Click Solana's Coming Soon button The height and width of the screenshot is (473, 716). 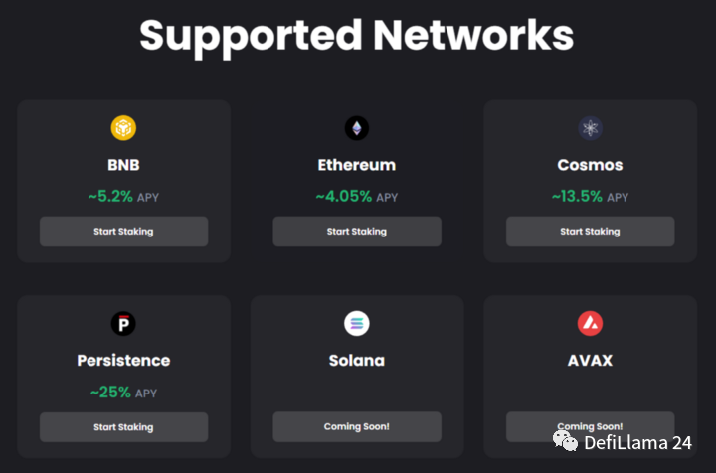[x=357, y=427]
